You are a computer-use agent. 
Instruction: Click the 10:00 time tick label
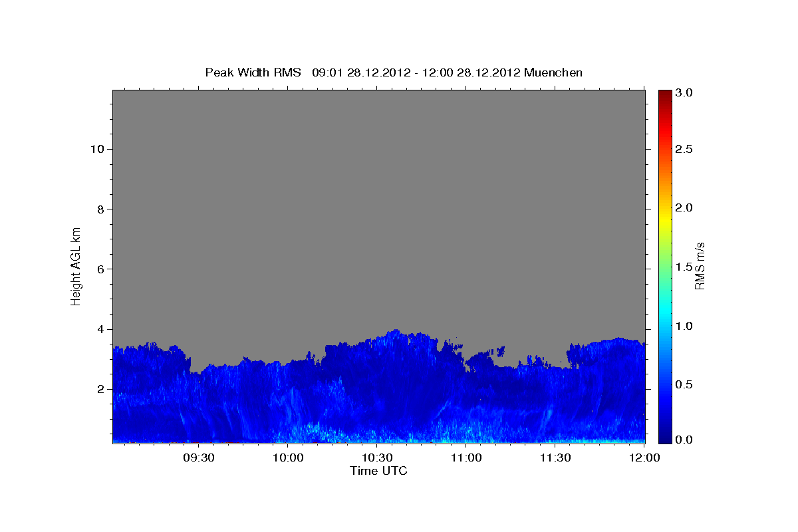click(288, 458)
